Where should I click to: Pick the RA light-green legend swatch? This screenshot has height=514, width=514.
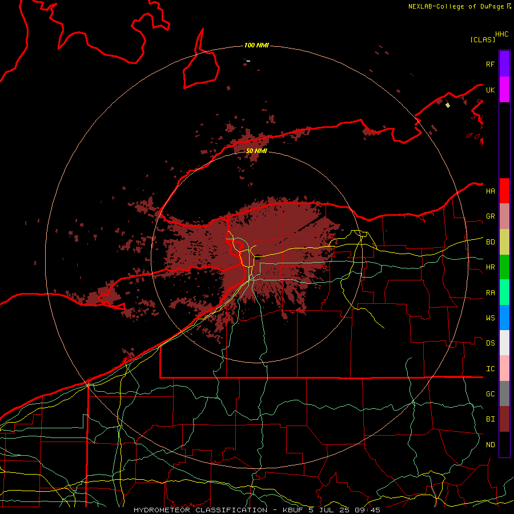(x=504, y=292)
